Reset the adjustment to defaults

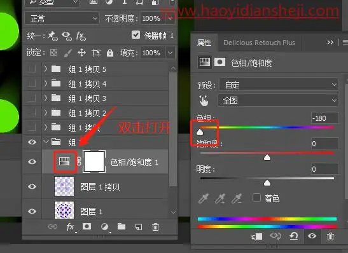(294, 236)
